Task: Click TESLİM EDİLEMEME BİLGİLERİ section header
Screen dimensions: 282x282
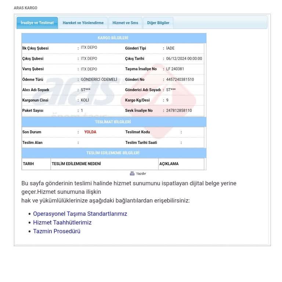Action: tap(113, 153)
